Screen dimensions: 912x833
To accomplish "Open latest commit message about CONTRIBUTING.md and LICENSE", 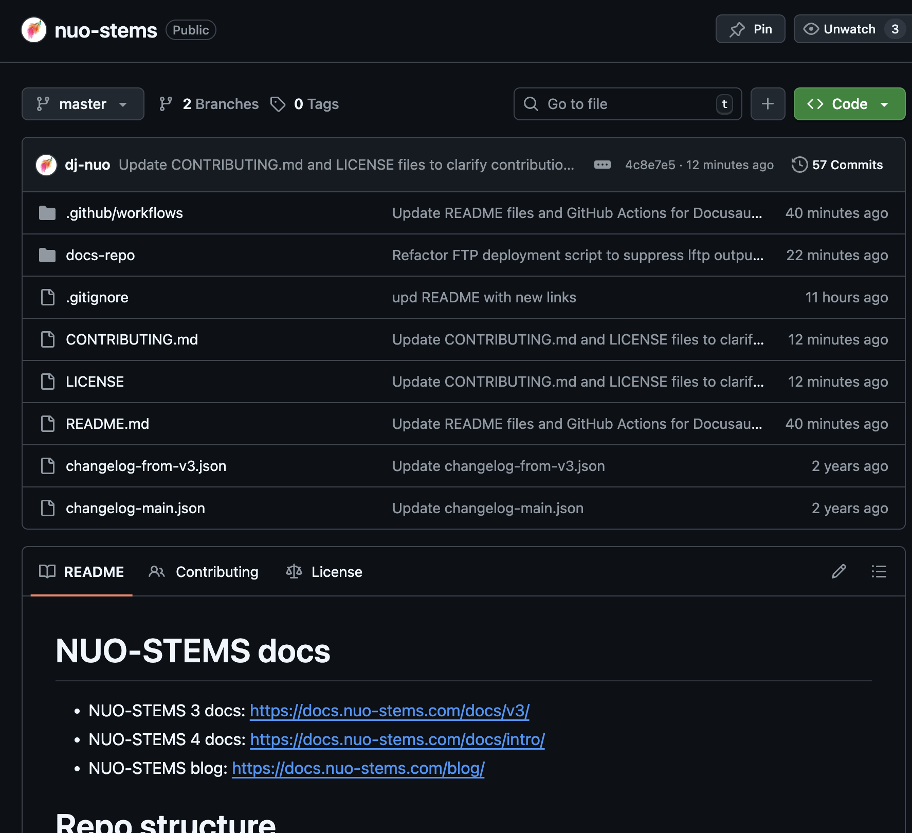I will point(346,165).
